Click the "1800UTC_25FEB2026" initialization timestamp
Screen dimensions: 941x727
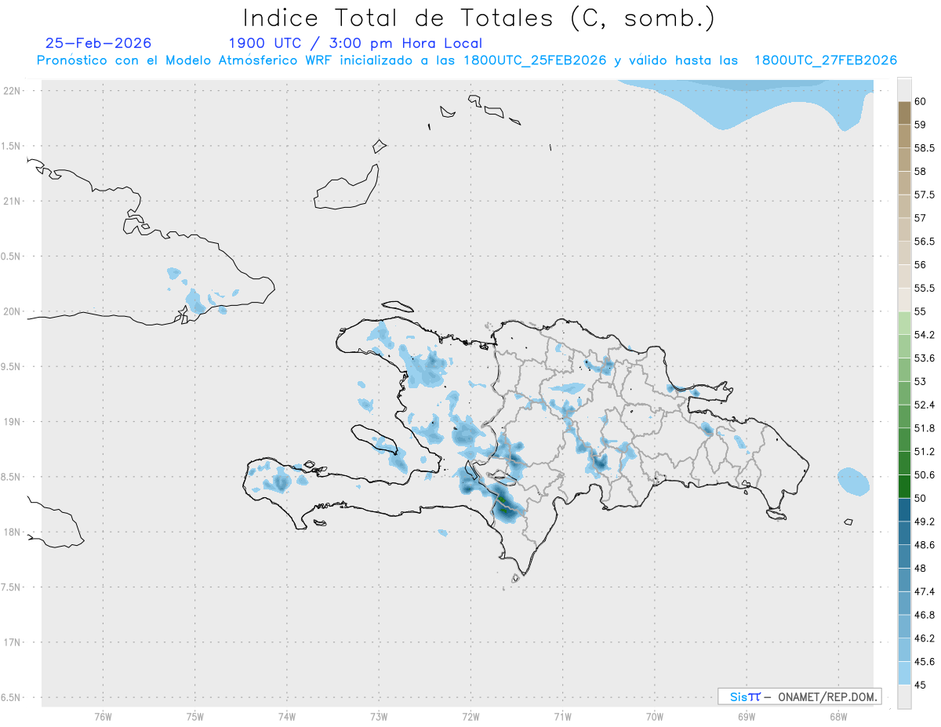(x=535, y=60)
